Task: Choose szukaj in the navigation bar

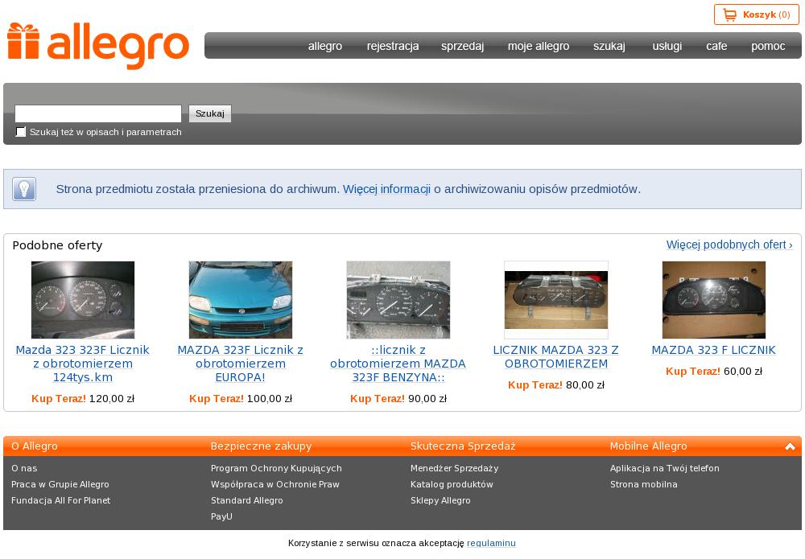Action: 609,46
